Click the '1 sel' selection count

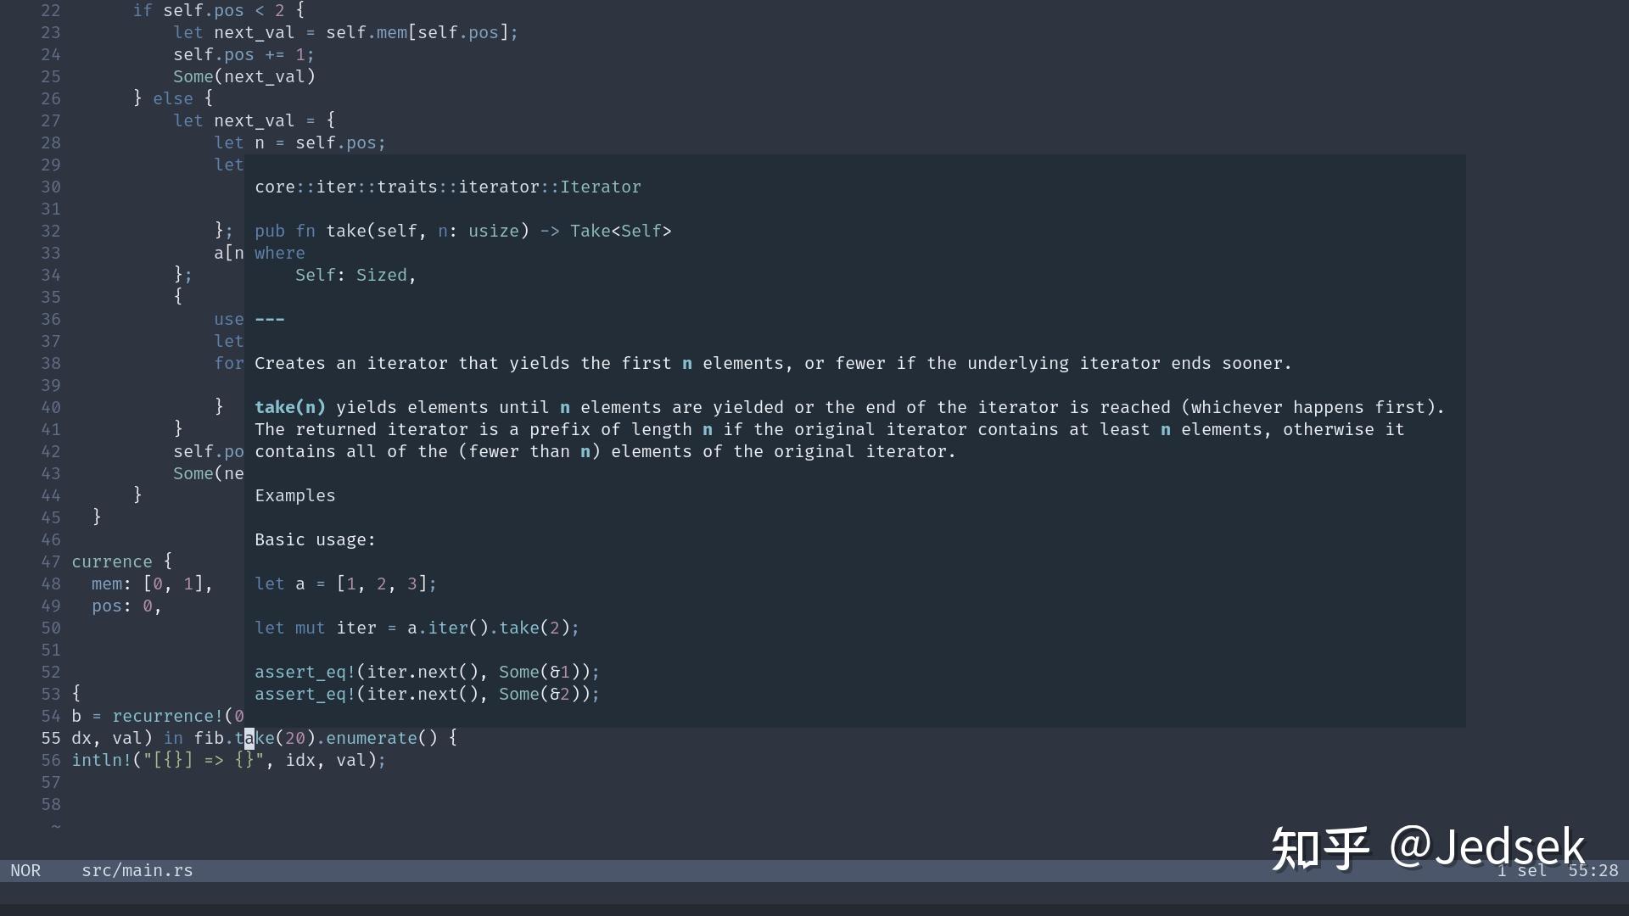(x=1521, y=871)
